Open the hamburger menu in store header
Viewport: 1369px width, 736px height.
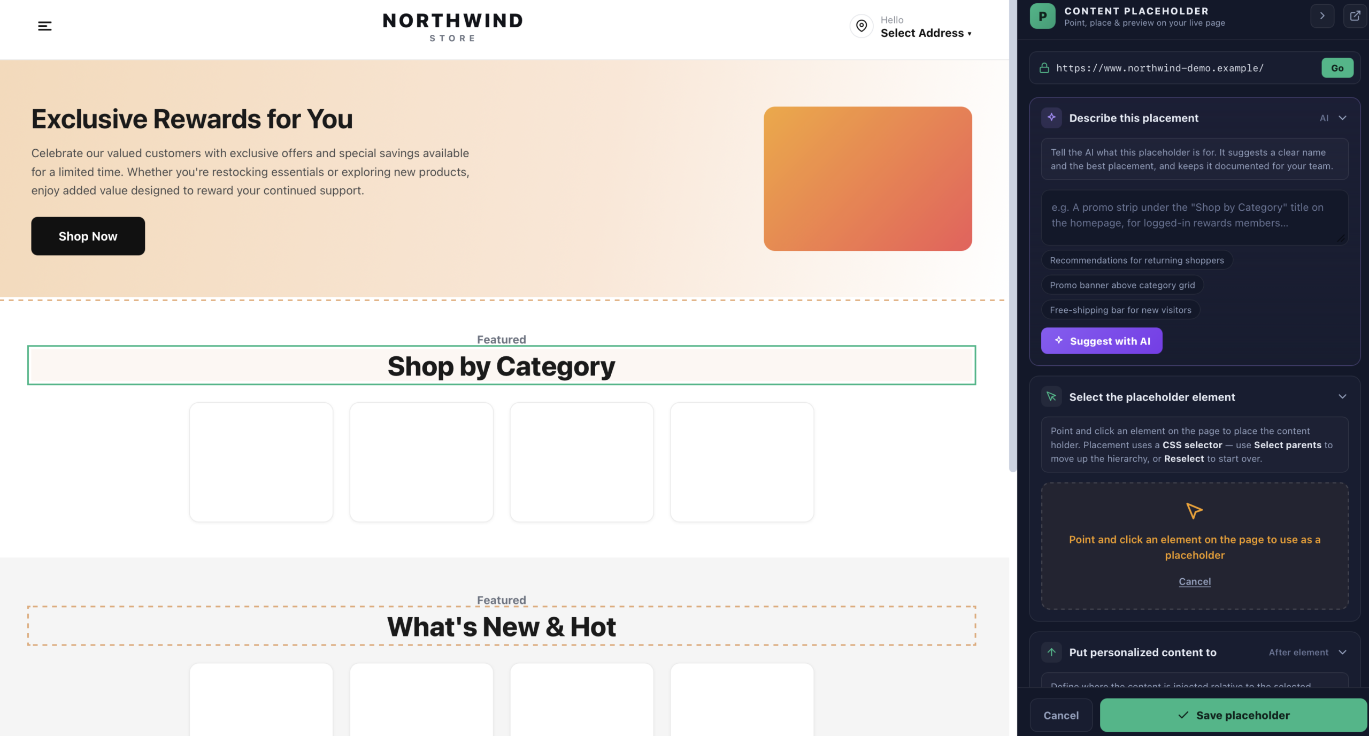[45, 26]
